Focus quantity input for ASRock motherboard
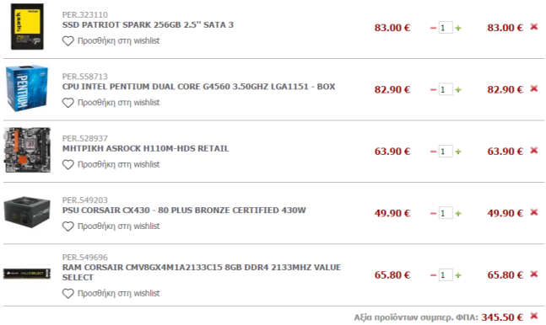 click(x=446, y=152)
